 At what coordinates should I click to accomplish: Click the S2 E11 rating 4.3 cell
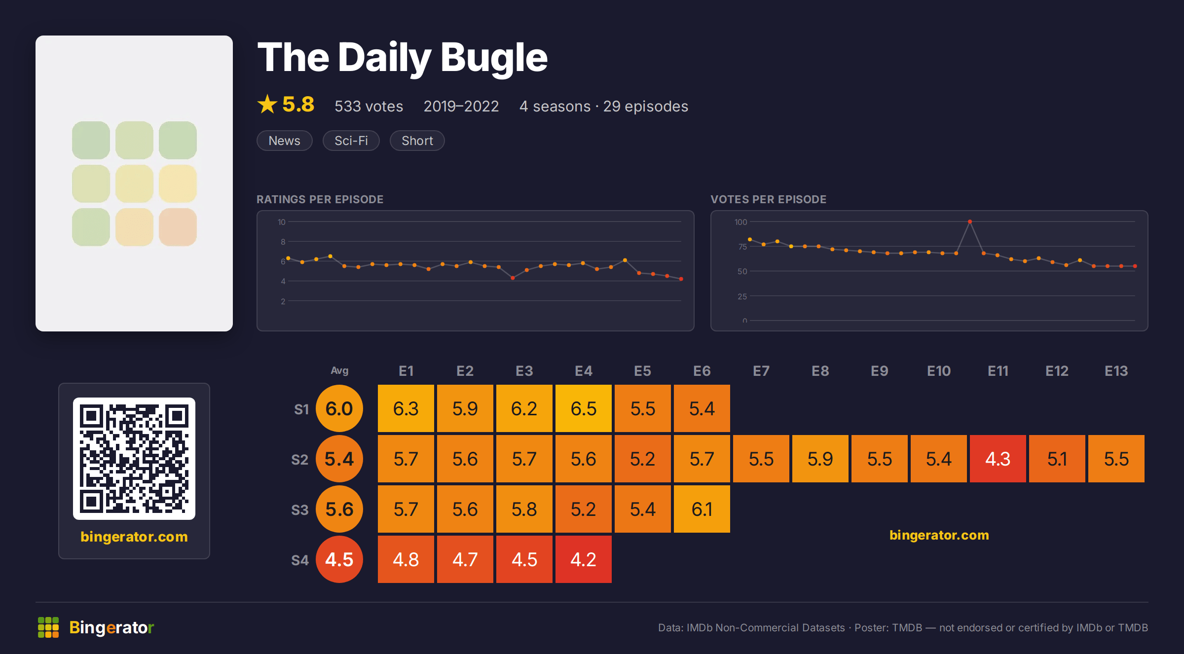pos(998,459)
